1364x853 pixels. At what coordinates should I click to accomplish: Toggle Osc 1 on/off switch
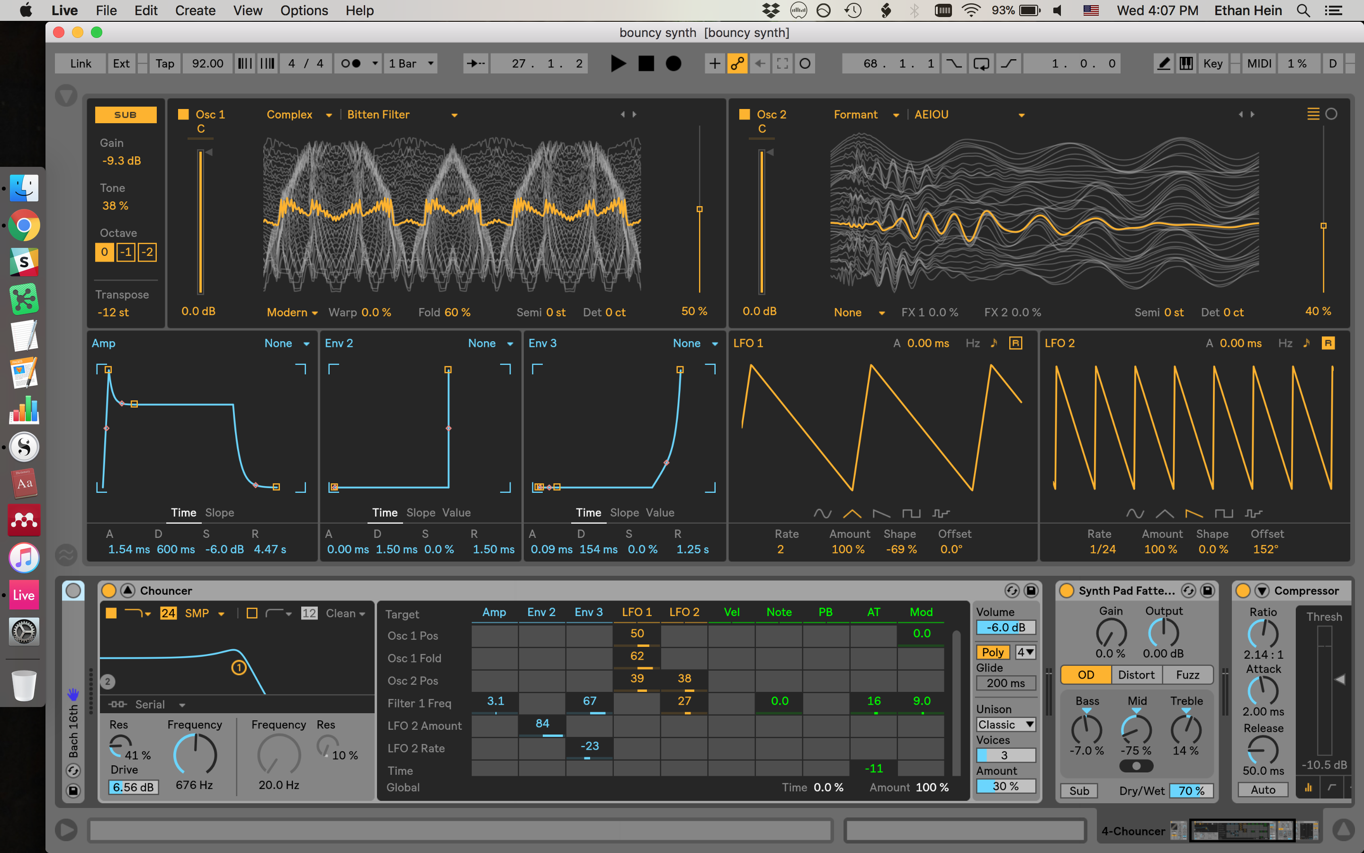click(183, 115)
